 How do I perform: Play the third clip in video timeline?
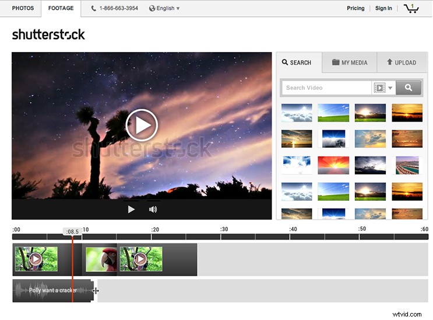point(140,259)
